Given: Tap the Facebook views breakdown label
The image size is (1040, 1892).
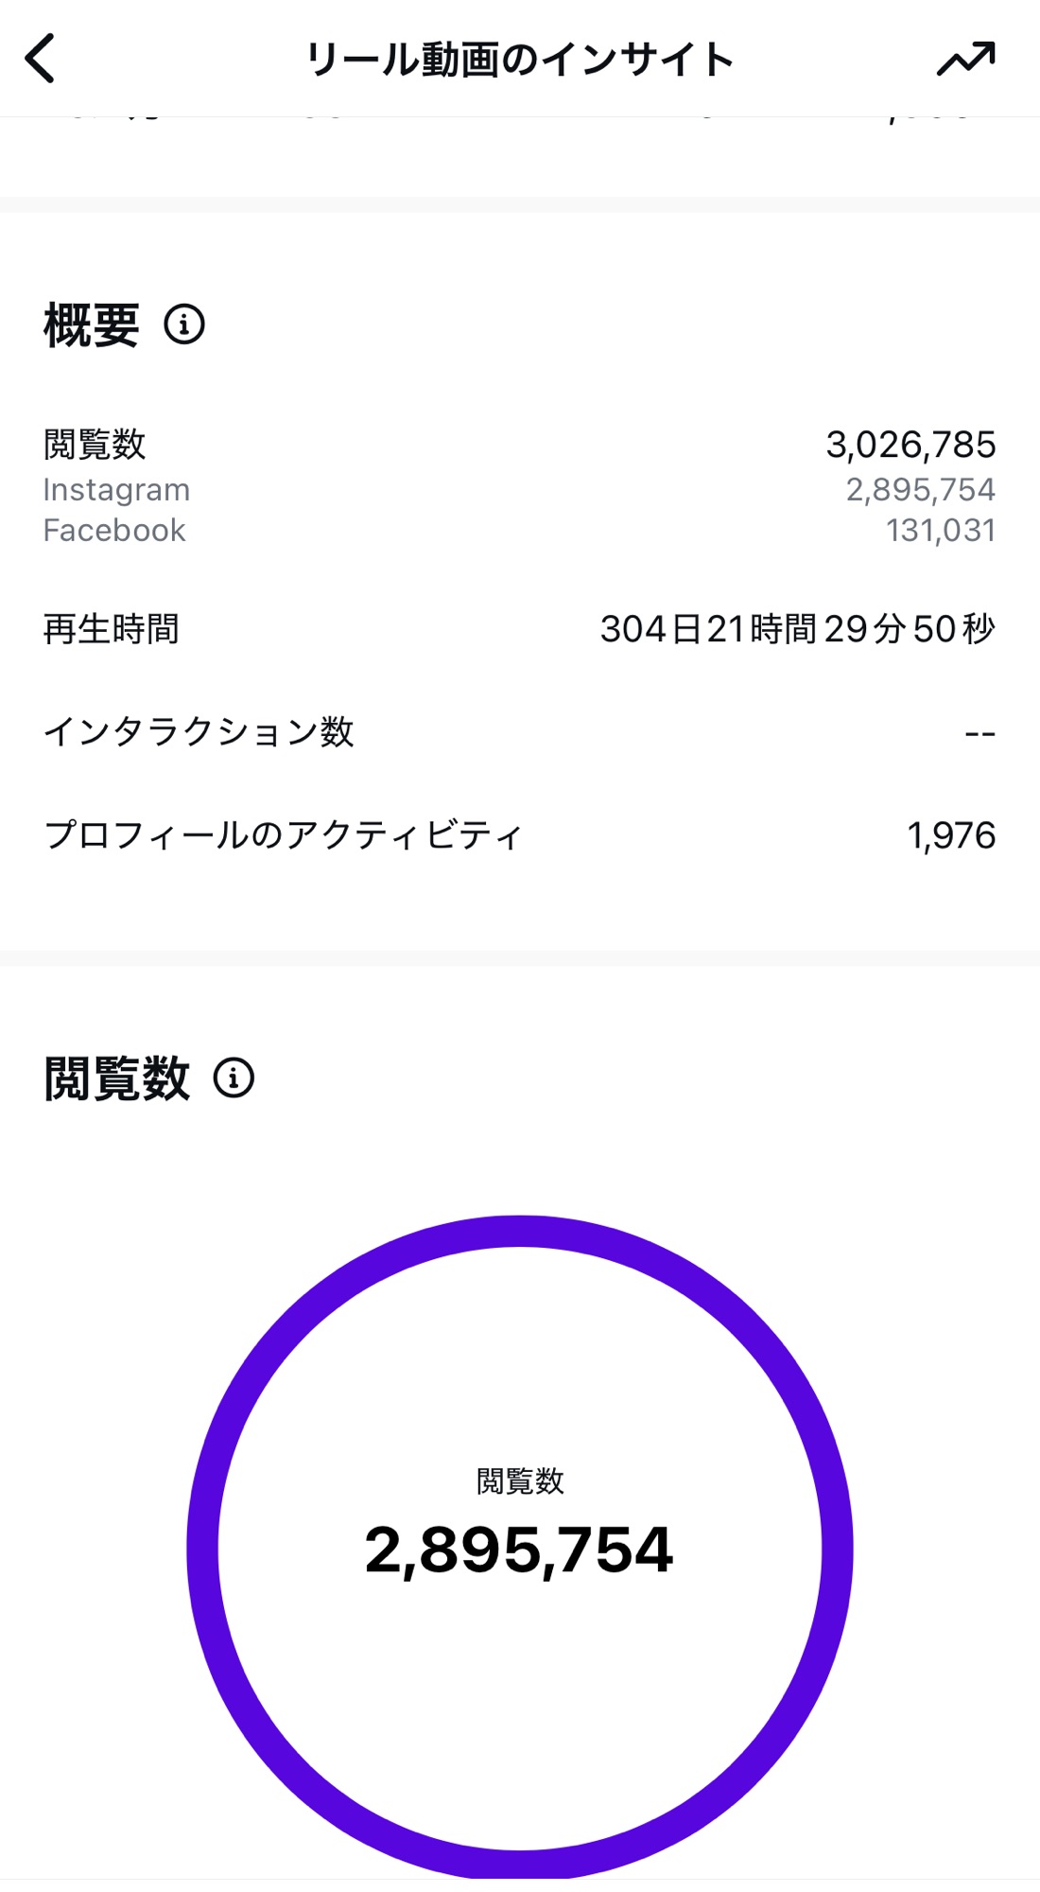Looking at the screenshot, I should [x=114, y=531].
